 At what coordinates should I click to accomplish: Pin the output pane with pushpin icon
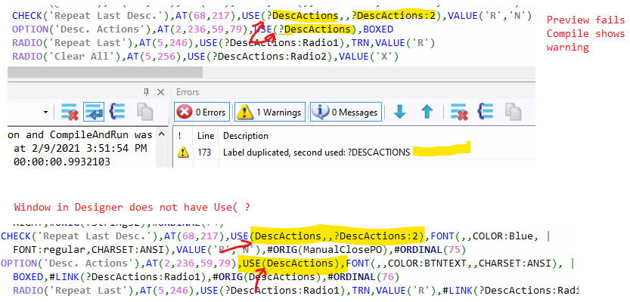[147, 91]
